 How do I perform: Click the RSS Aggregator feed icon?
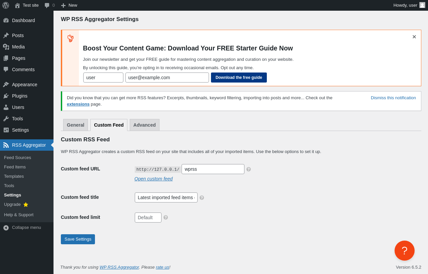pos(6,145)
